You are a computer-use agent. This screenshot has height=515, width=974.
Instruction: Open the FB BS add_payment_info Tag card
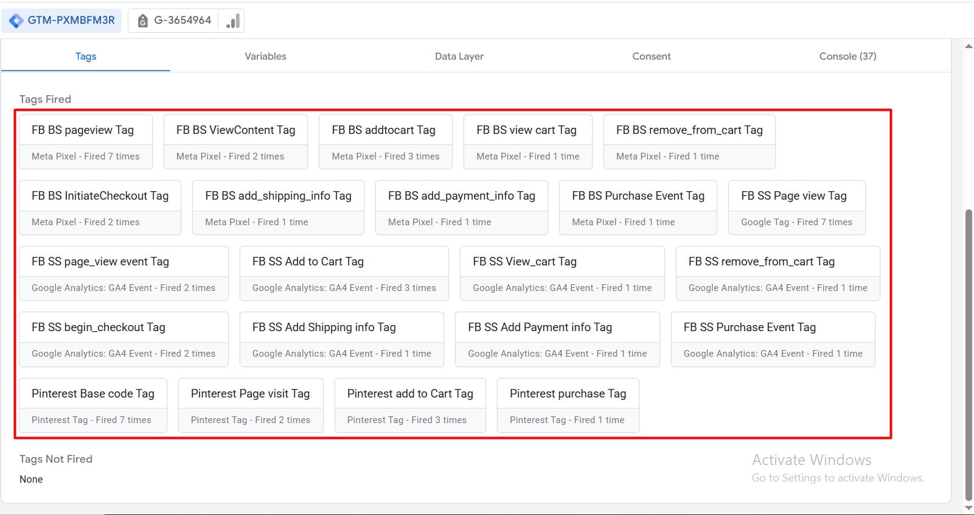pyautogui.click(x=462, y=208)
